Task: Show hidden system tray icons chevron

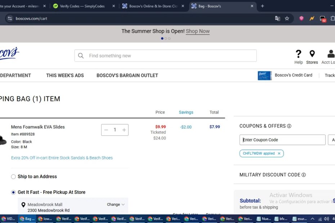Action: (312, 219)
